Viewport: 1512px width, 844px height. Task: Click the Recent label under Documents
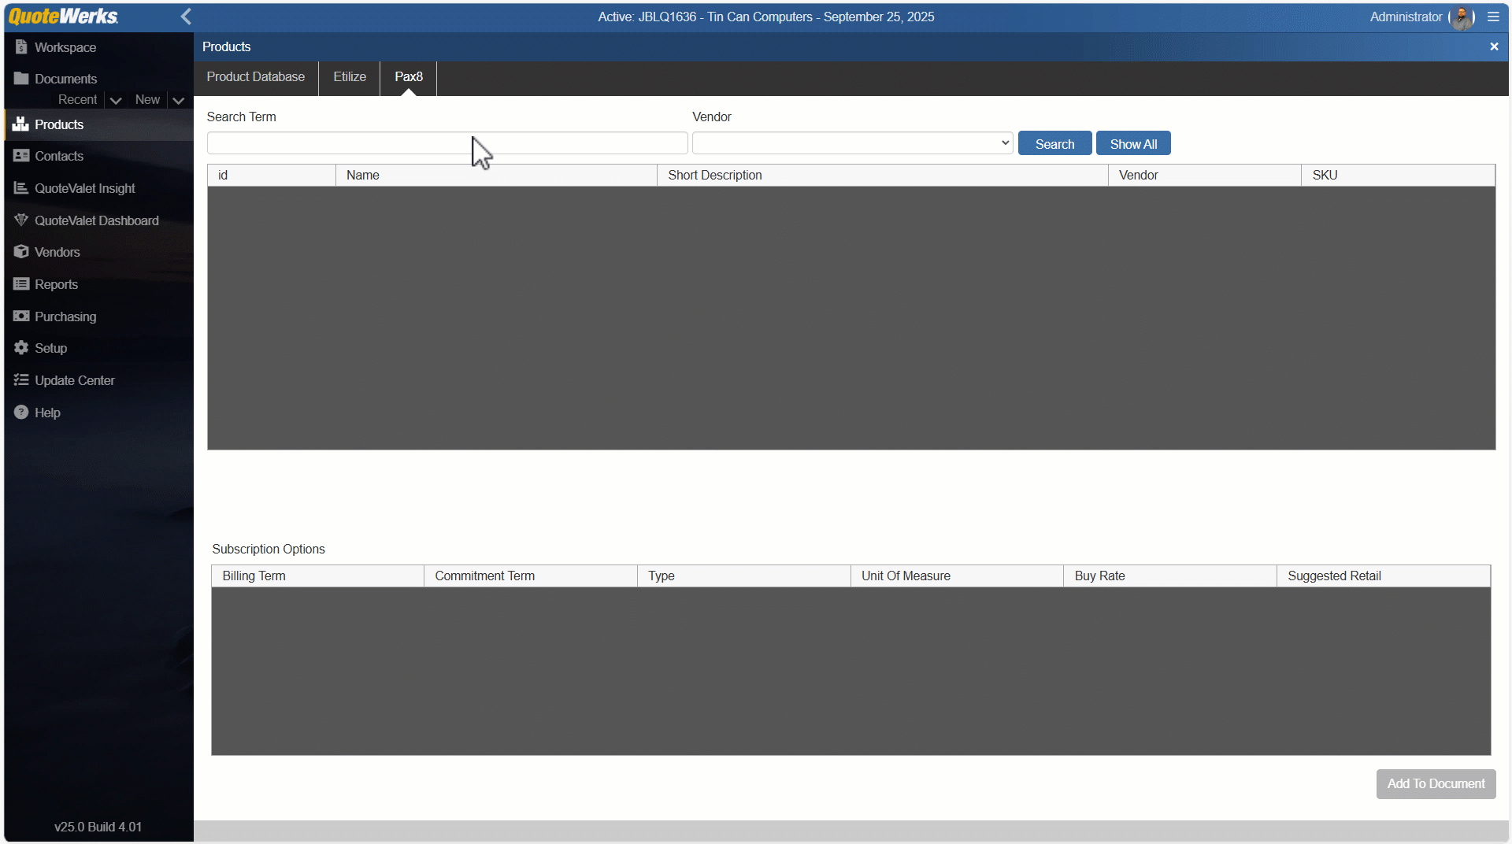pyautogui.click(x=78, y=100)
